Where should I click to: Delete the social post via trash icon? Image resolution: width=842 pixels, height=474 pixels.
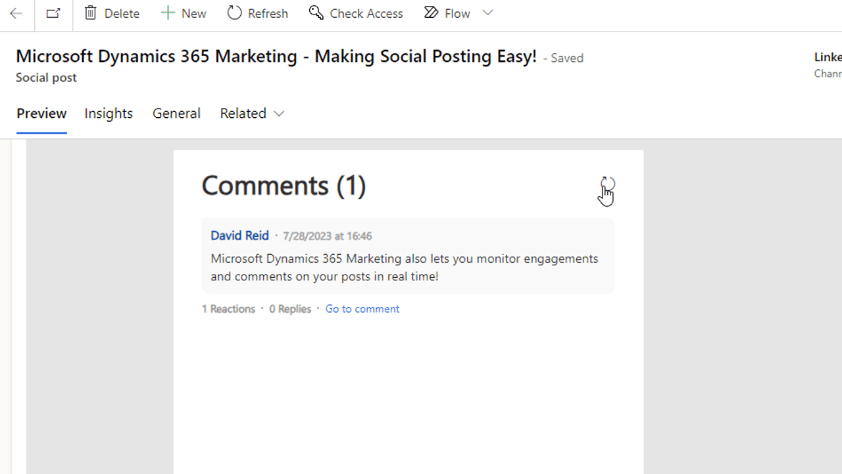pos(111,13)
